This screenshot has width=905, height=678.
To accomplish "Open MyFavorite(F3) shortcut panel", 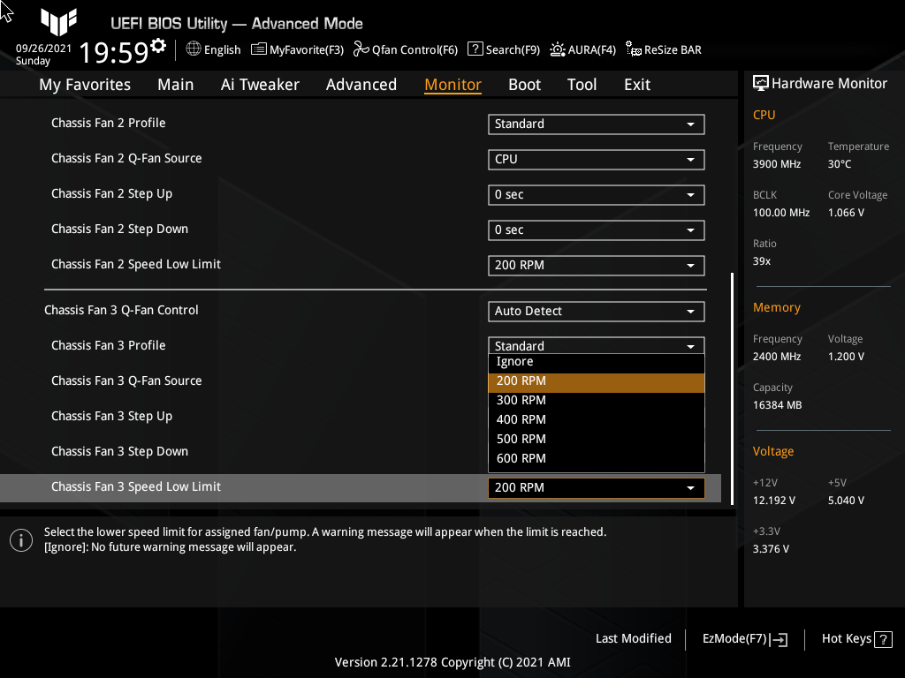I will coord(297,49).
